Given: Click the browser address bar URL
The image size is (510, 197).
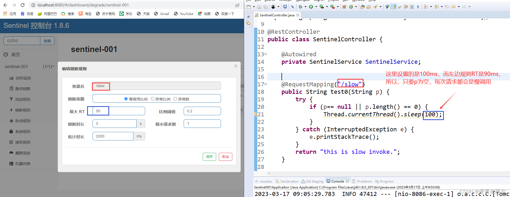Looking at the screenshot, I should click(x=83, y=5).
